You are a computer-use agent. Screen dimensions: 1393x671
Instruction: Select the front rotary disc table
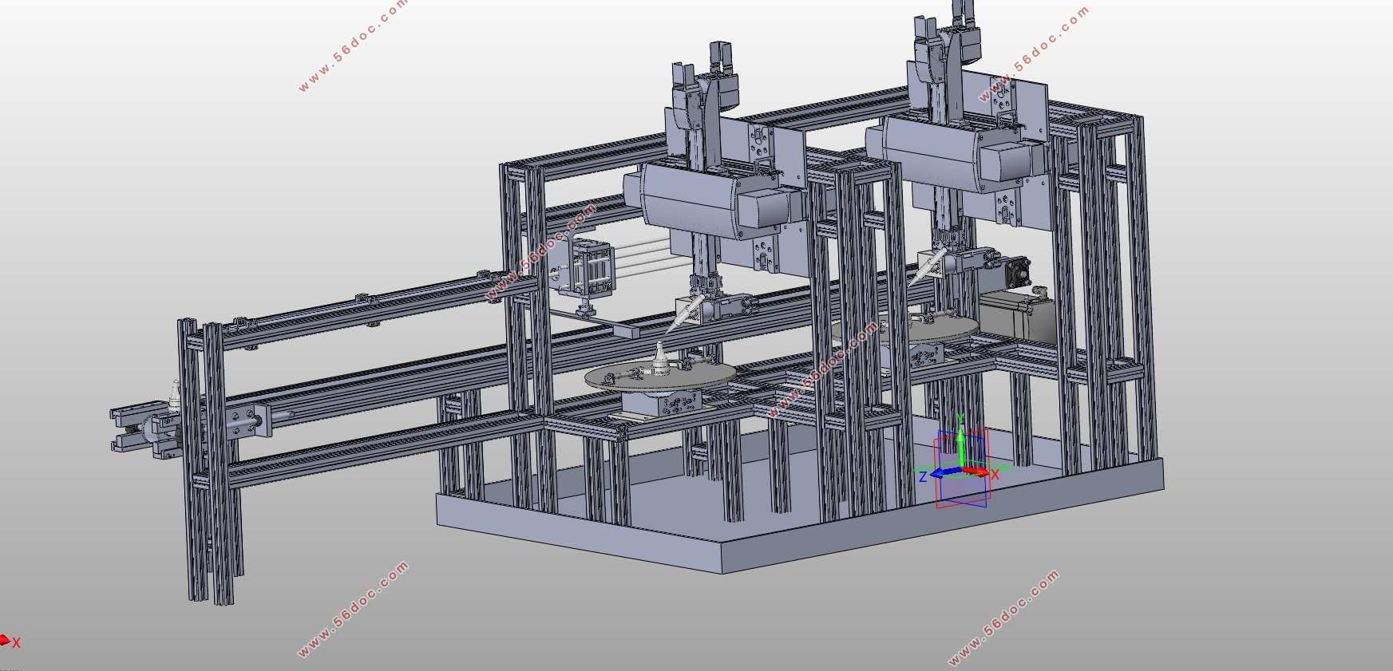coord(659,375)
